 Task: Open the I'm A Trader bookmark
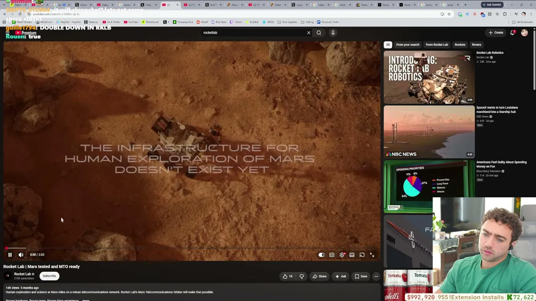click(x=111, y=22)
